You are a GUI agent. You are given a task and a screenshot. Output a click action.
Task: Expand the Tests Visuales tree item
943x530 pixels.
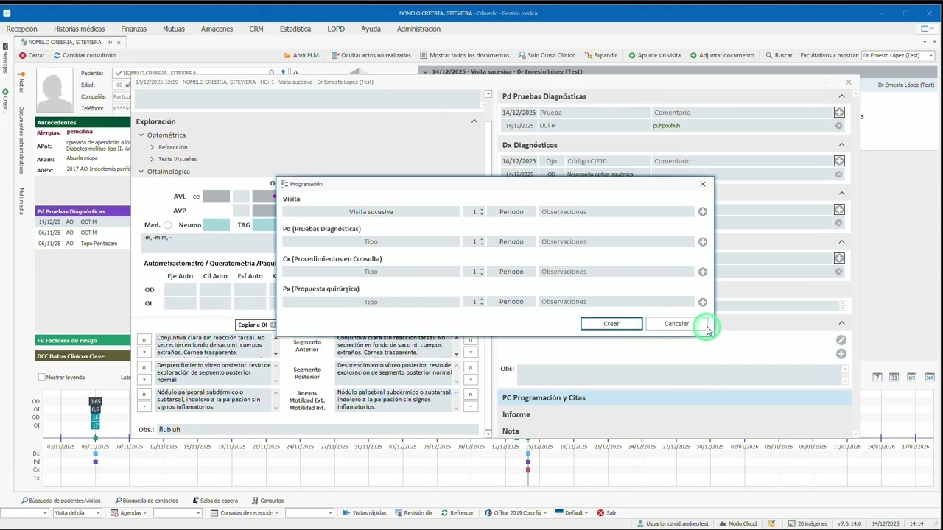pos(152,159)
